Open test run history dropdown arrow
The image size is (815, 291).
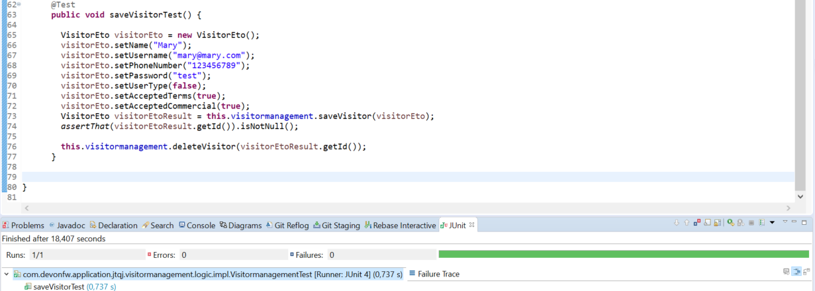point(772,223)
